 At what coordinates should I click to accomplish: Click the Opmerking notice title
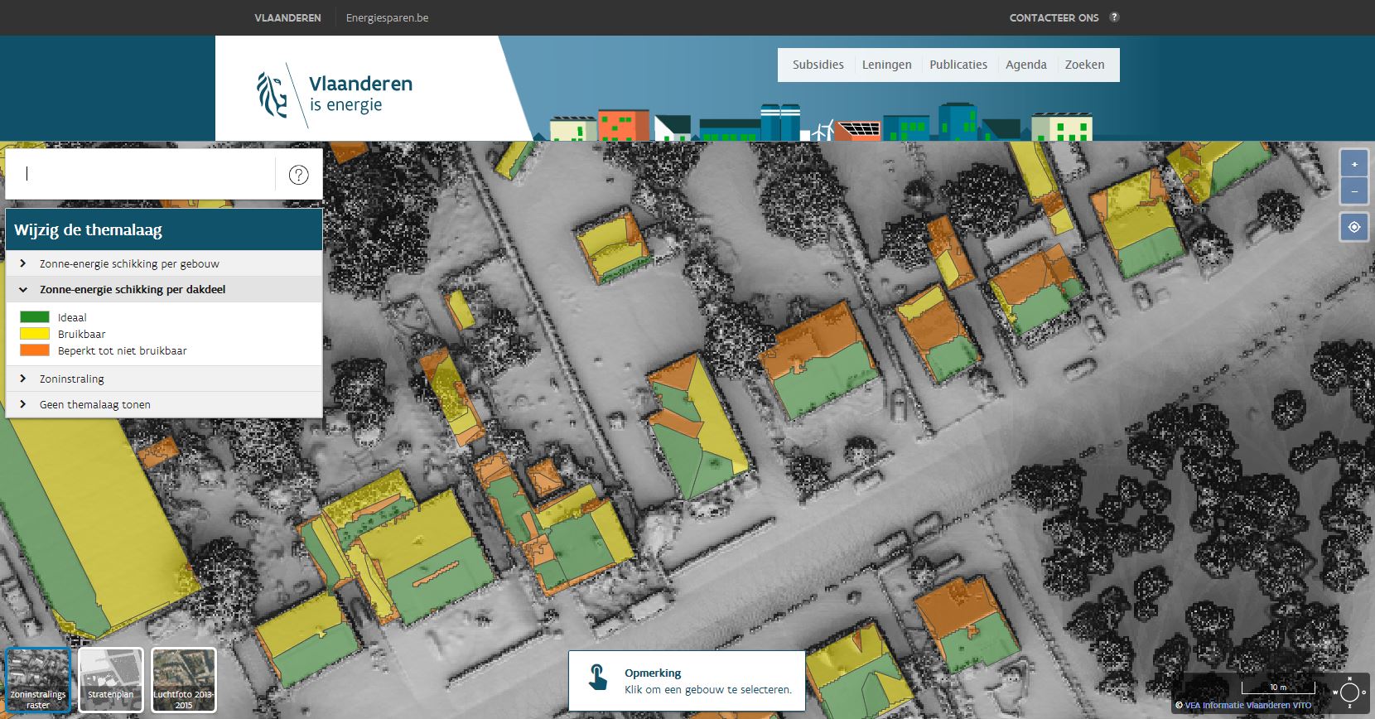(653, 673)
